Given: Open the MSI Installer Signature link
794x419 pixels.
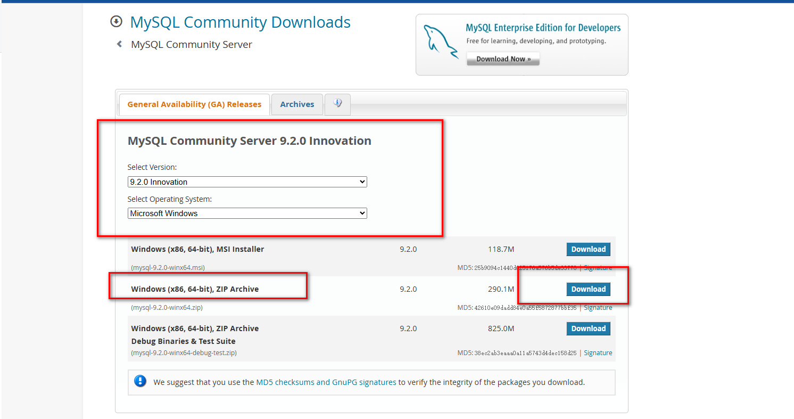Looking at the screenshot, I should tap(598, 268).
